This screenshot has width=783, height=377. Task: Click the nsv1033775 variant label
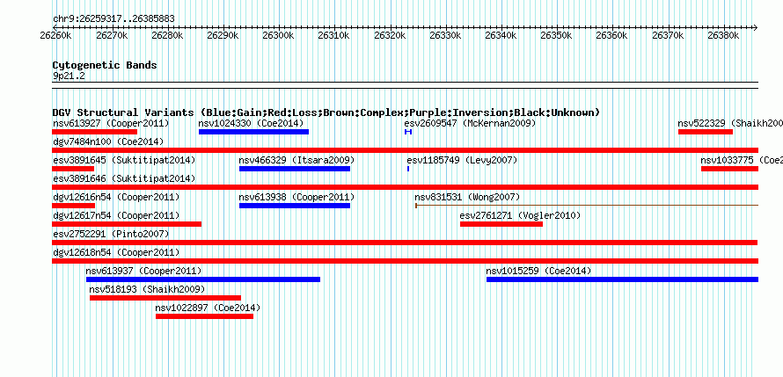(742, 160)
